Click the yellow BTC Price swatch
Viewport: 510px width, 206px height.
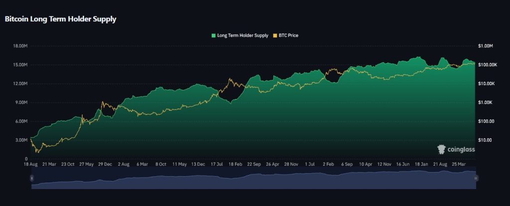point(275,35)
